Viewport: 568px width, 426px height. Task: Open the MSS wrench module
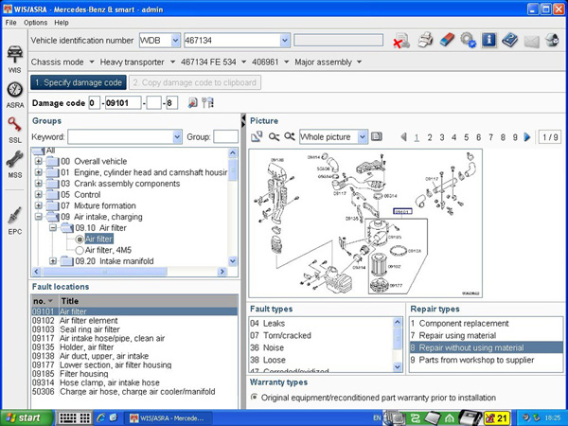point(14,165)
